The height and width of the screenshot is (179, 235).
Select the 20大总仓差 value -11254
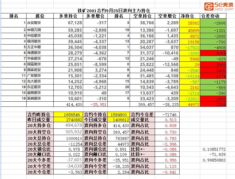tap(68, 144)
